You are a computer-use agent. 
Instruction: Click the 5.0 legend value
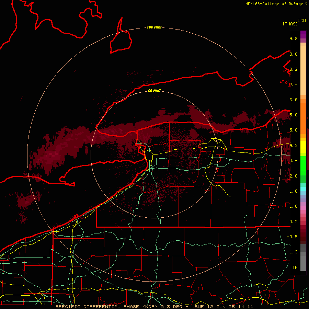click(x=294, y=130)
